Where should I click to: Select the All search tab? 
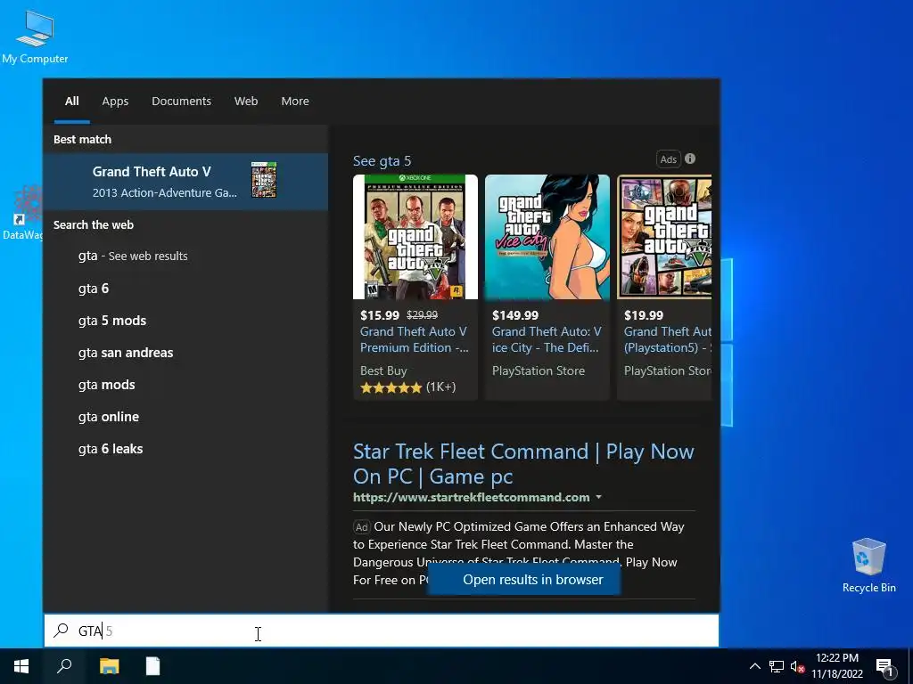(71, 102)
